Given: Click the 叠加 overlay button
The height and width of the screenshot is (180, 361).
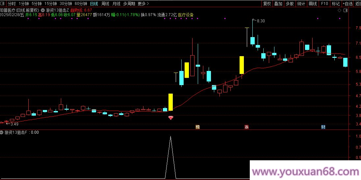Looking at the screenshot, I should coord(278,4).
